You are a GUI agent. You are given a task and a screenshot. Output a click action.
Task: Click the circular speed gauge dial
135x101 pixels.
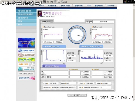[x=77, y=35]
